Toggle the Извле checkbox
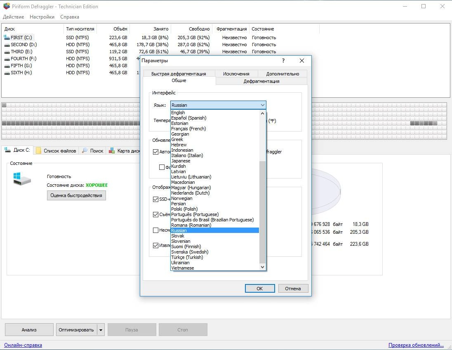This screenshot has width=452, height=350. pos(155,245)
